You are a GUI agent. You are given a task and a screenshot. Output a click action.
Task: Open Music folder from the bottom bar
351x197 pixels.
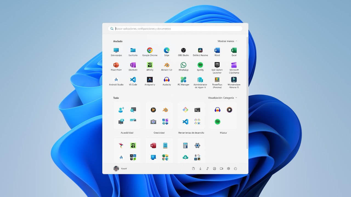click(x=207, y=169)
